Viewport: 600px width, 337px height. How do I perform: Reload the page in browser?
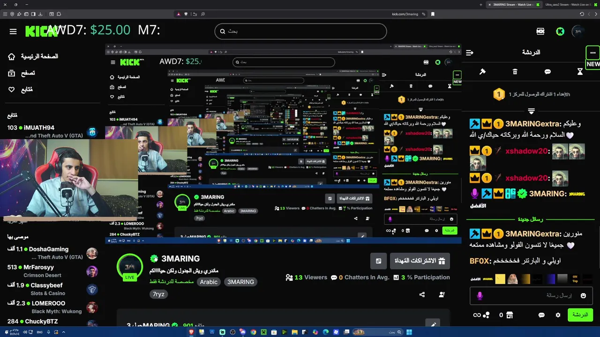coord(582,14)
